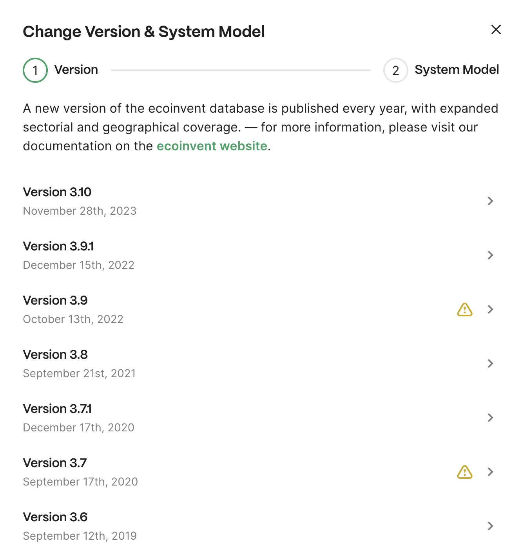The image size is (522, 555).
Task: Switch to the System Model step label
Action: [457, 70]
